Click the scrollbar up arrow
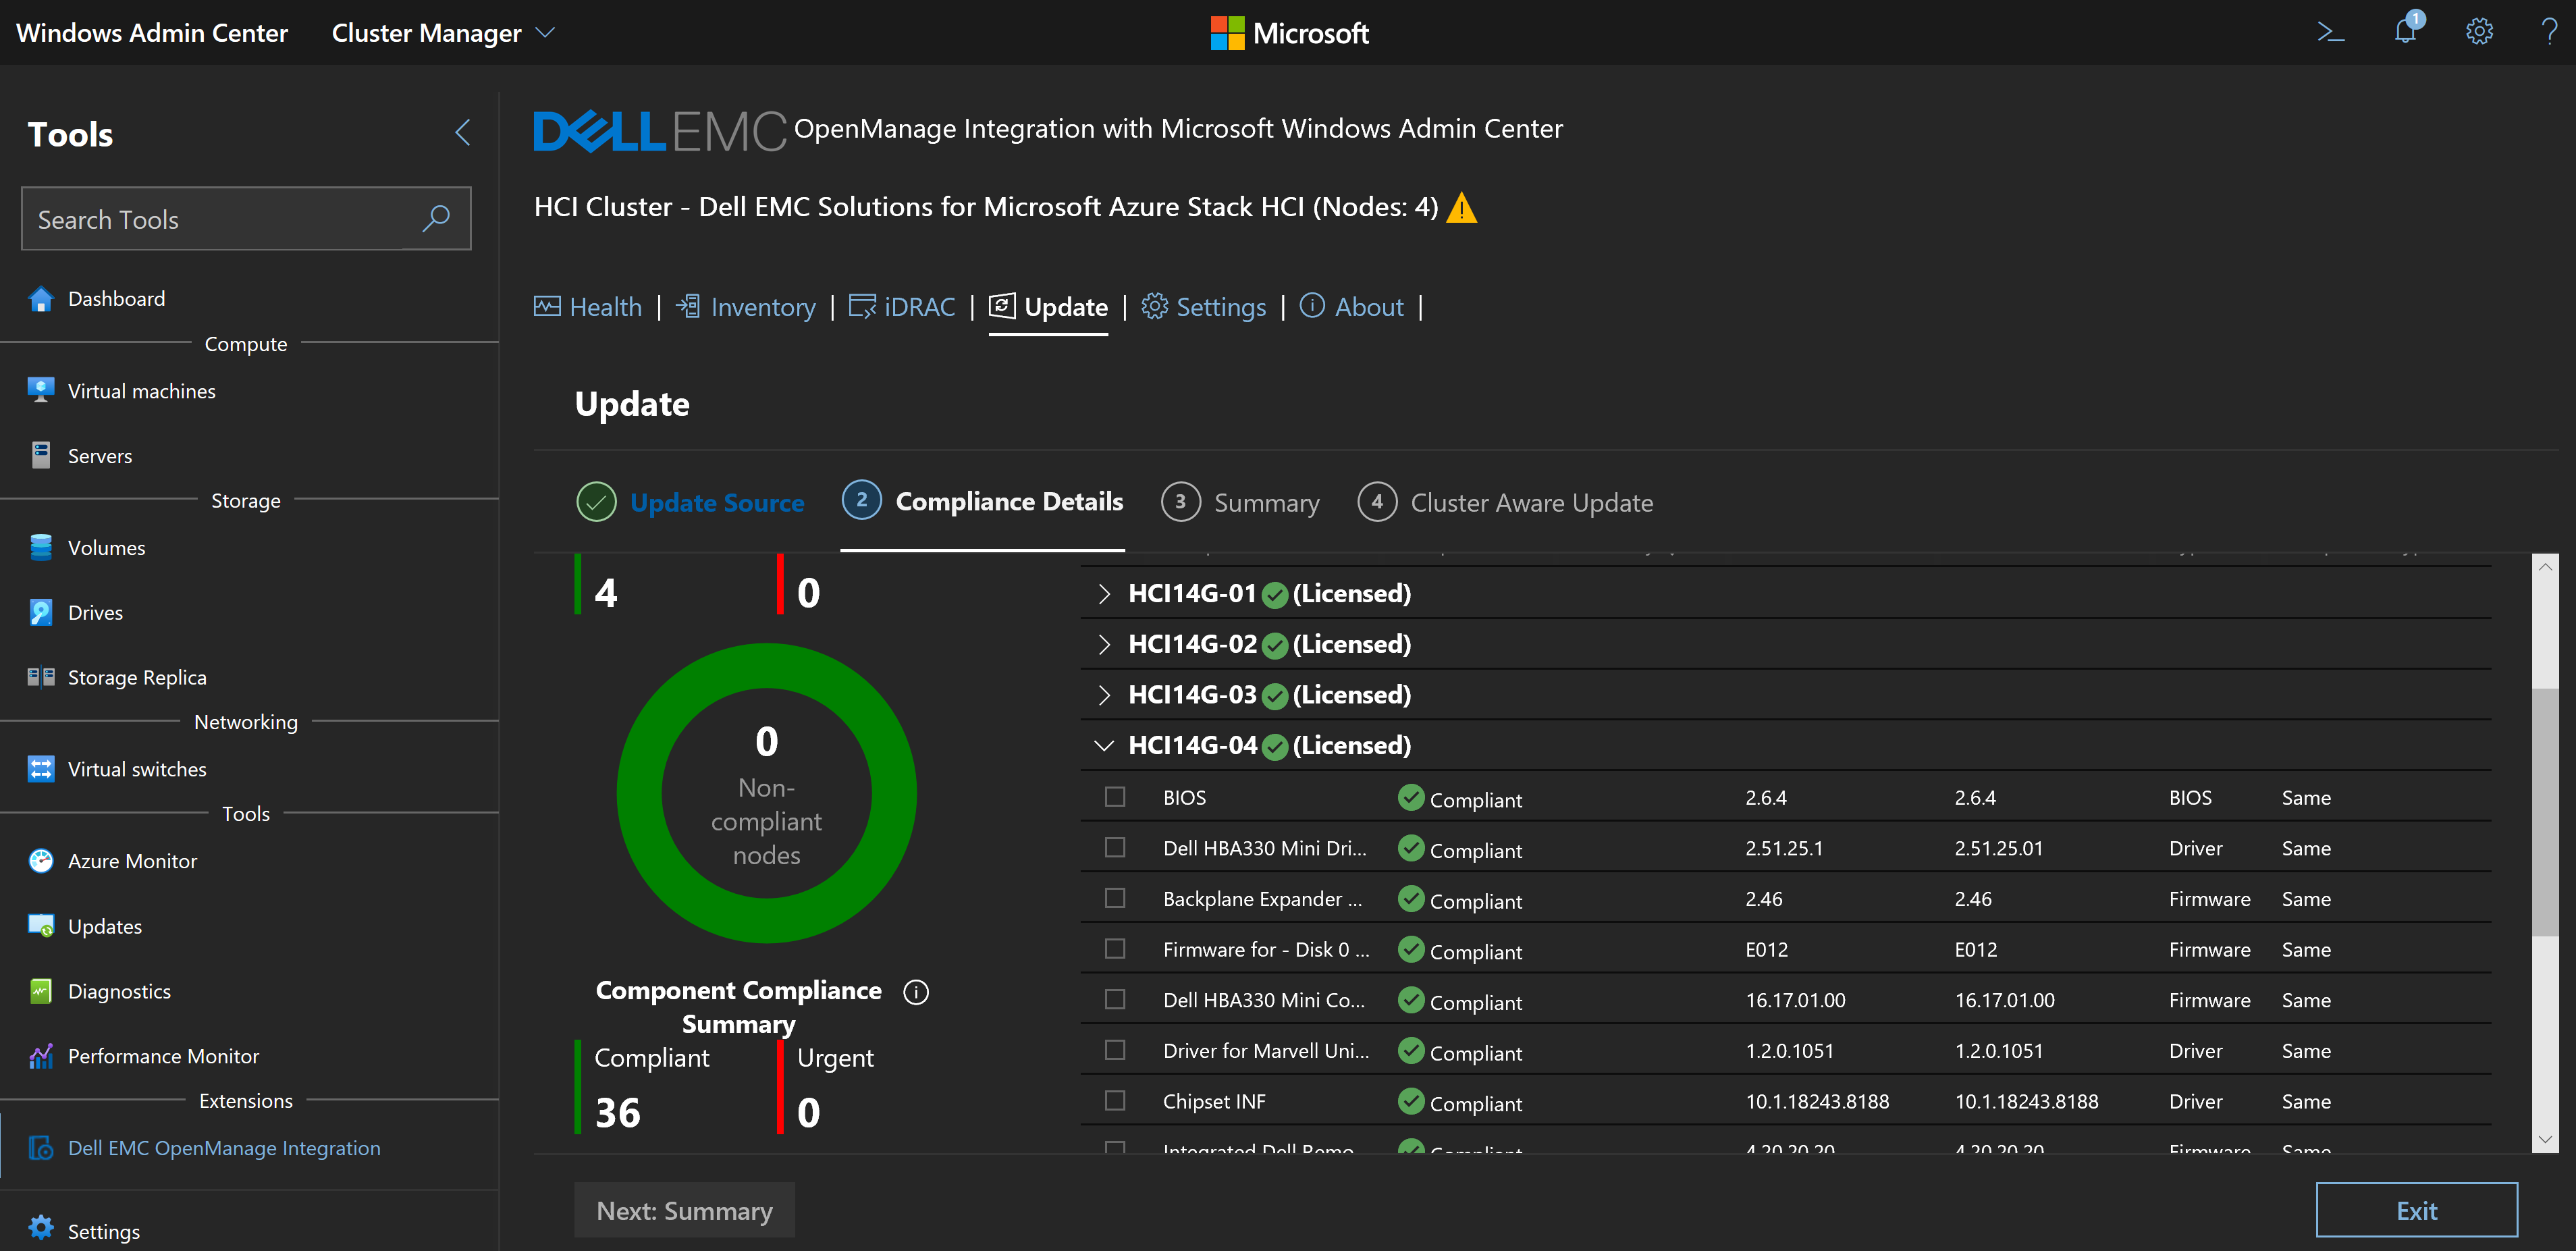This screenshot has width=2576, height=1251. pyautogui.click(x=2545, y=567)
